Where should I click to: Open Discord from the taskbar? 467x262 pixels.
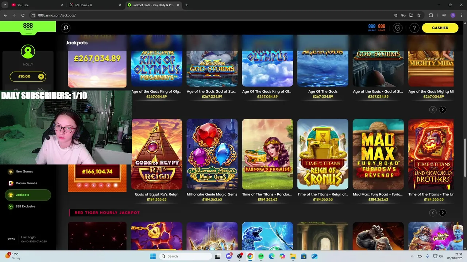[229, 256]
